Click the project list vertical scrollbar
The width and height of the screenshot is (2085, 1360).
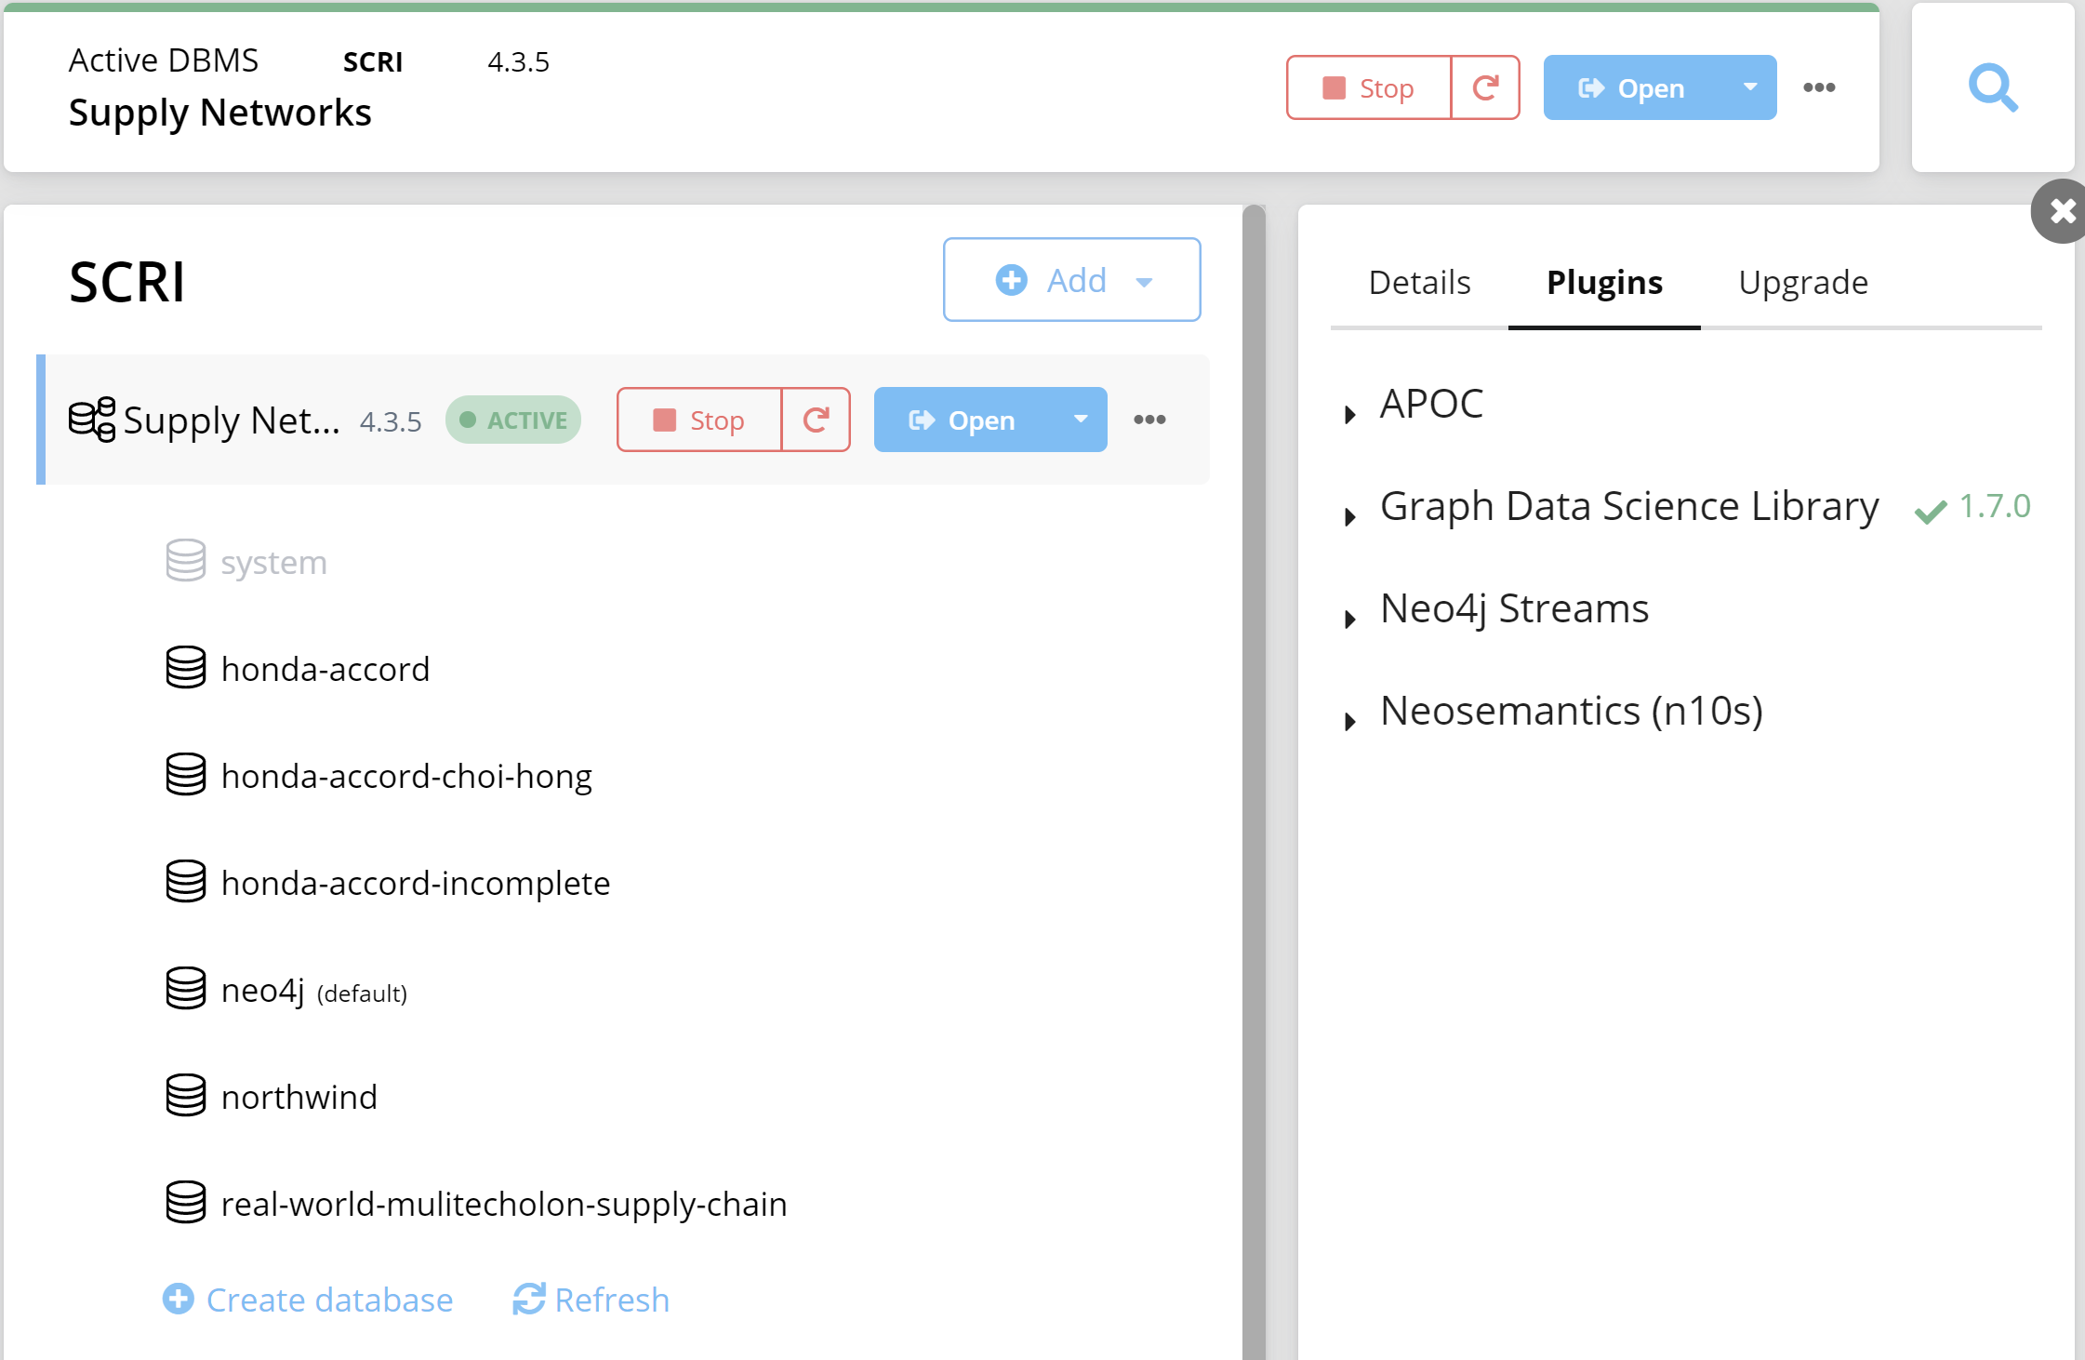coord(1254,781)
